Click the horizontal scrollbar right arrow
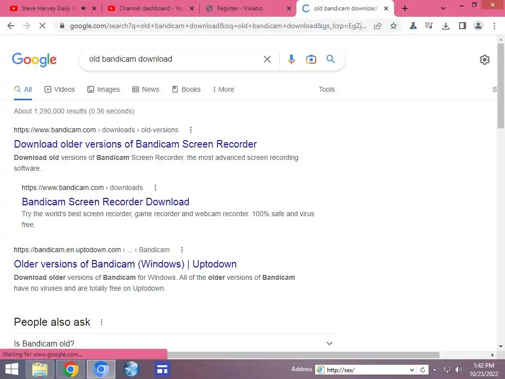Viewport: 505px width, 379px height. pyautogui.click(x=493, y=355)
